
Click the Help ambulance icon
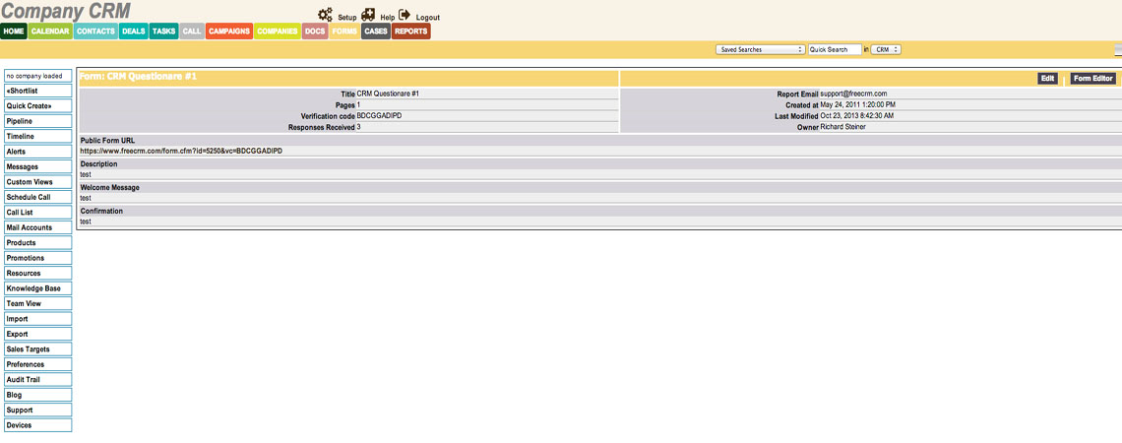click(368, 15)
